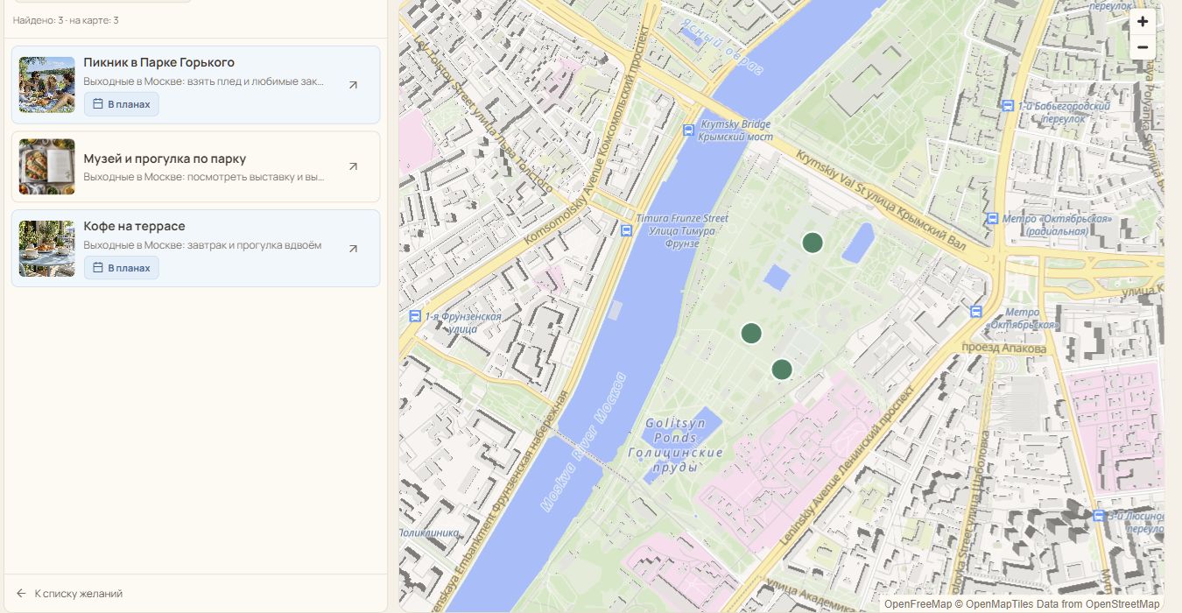Zoom out the map with minus button
The image size is (1182, 613).
pyautogui.click(x=1143, y=47)
